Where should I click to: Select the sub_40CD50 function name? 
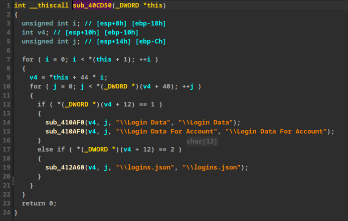point(92,5)
